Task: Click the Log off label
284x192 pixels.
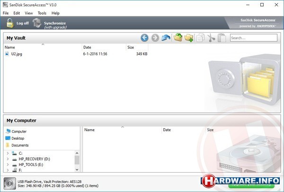Action: [x=23, y=23]
